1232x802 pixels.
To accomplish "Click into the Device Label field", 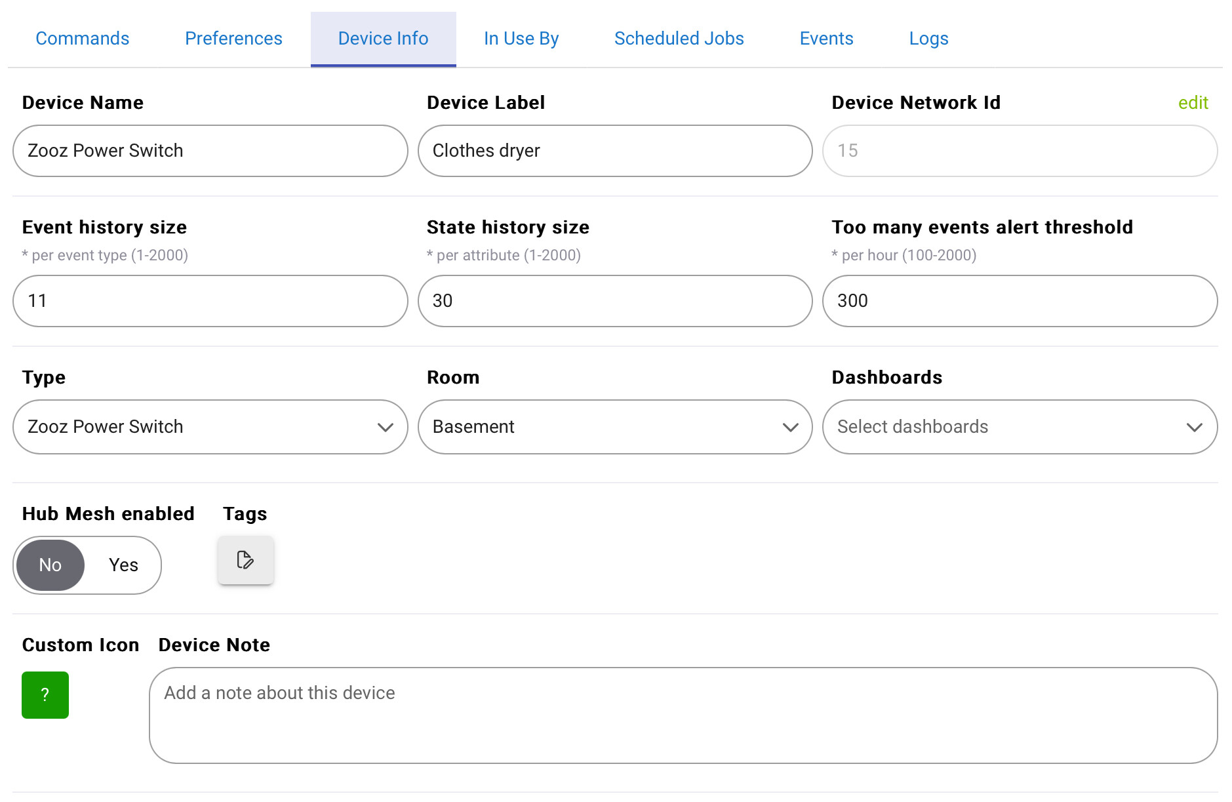I will (615, 151).
